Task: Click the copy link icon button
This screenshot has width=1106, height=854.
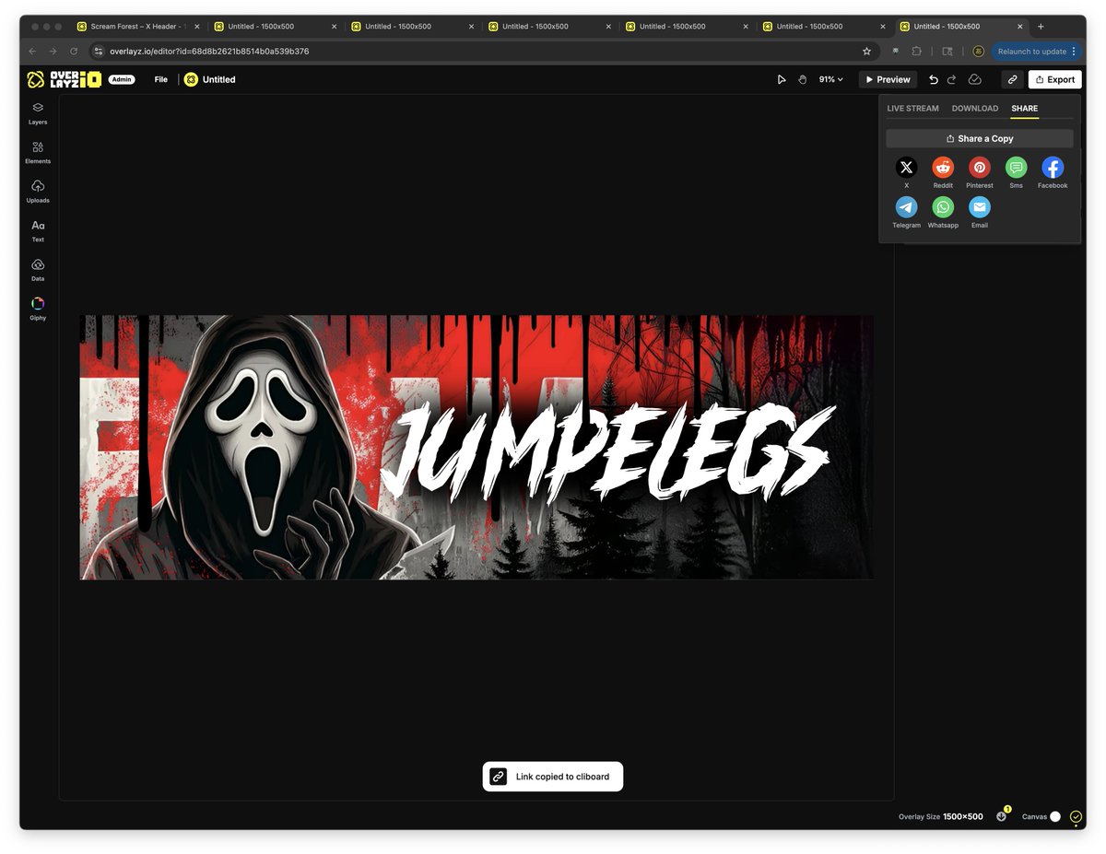Action: pos(1012,79)
